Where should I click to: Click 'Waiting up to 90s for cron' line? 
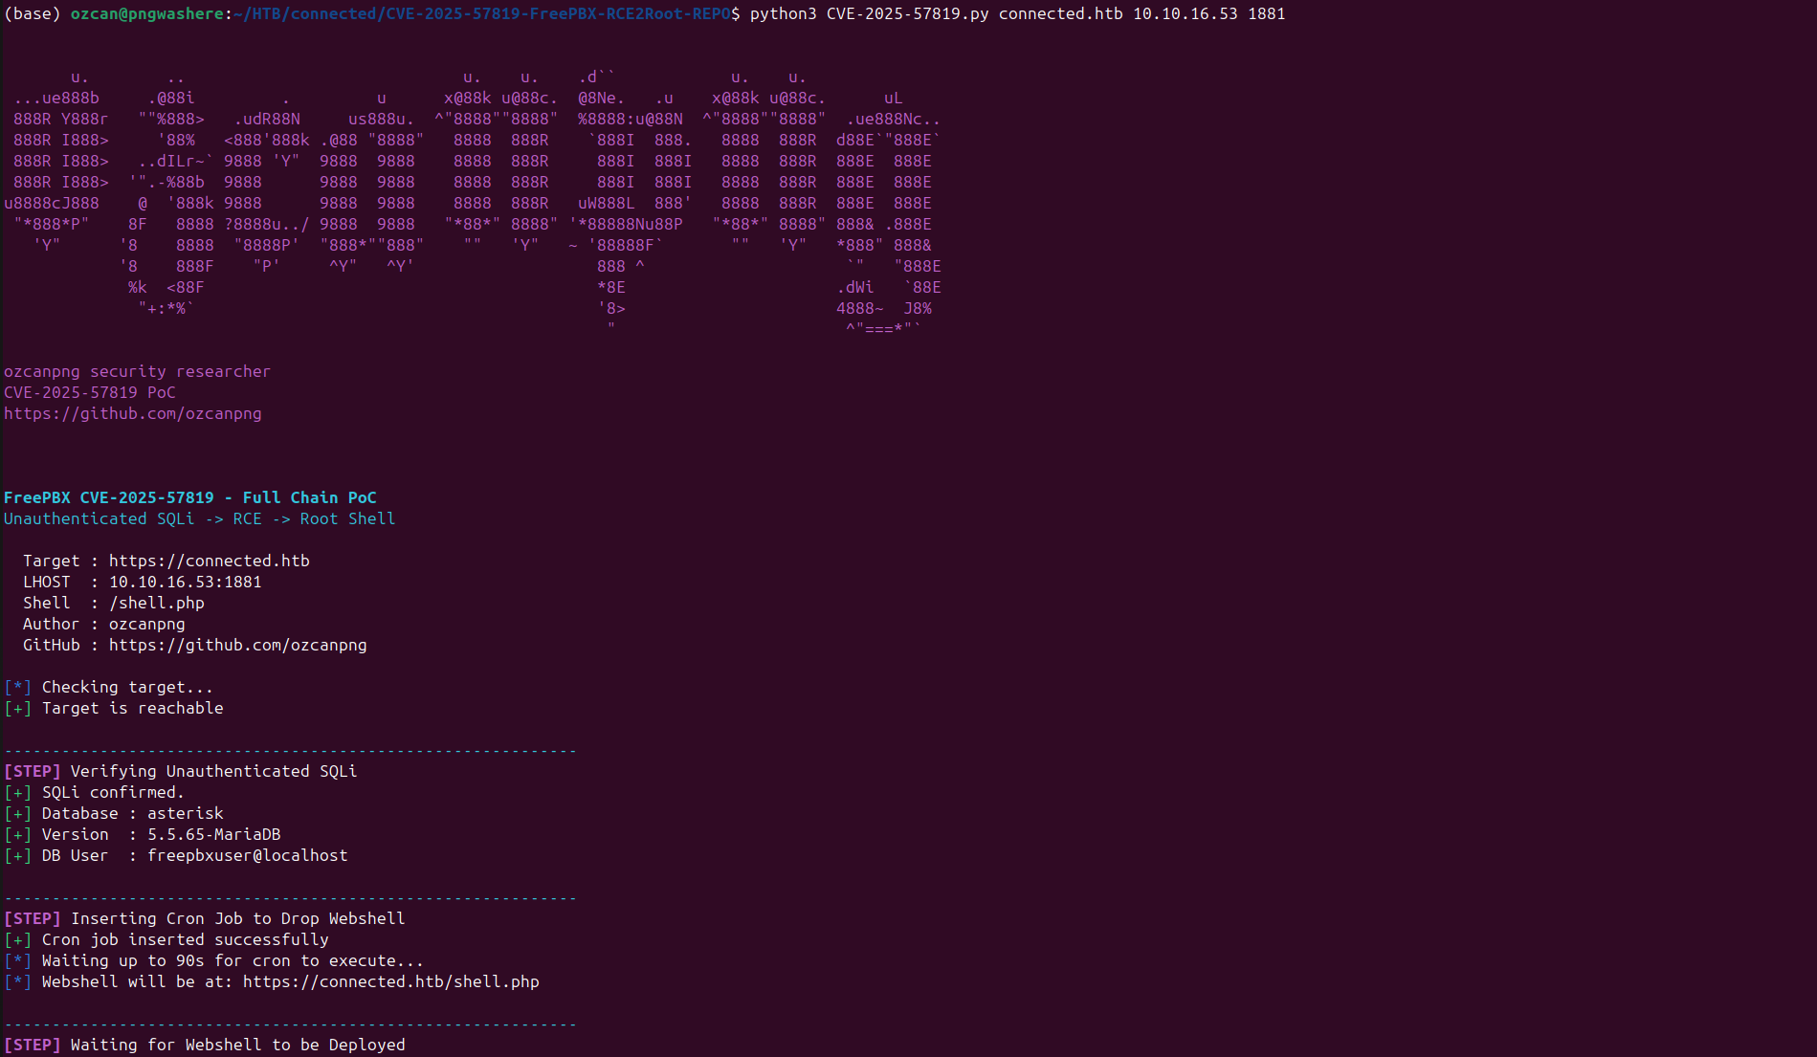click(214, 960)
